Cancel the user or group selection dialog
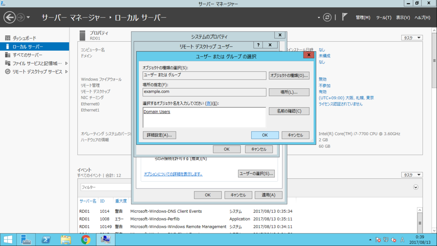Screen dimensions: 437x246 [295, 135]
